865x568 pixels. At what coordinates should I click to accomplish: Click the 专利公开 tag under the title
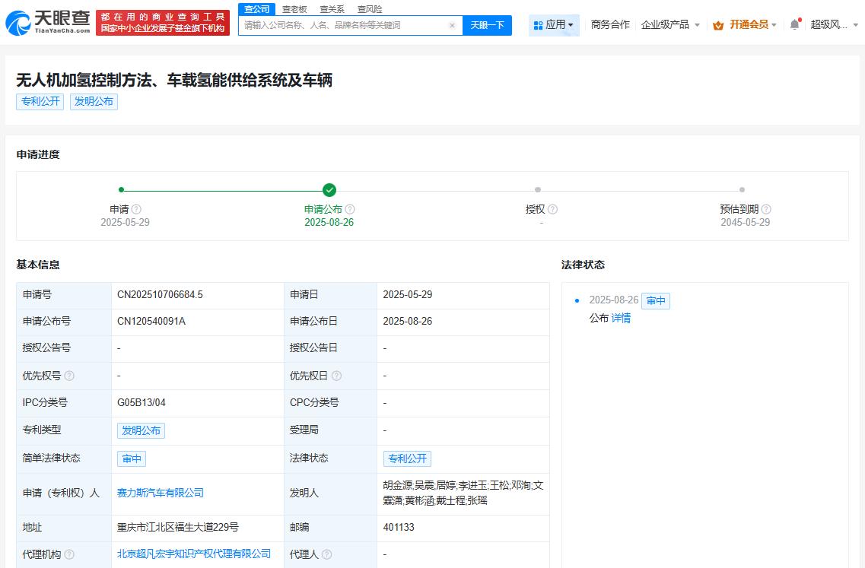[40, 101]
